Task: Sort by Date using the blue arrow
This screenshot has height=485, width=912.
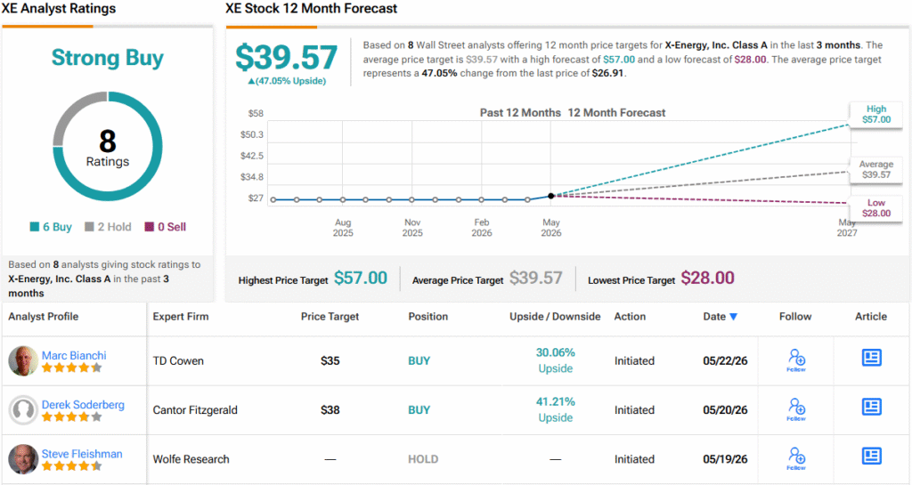Action: pos(734,317)
